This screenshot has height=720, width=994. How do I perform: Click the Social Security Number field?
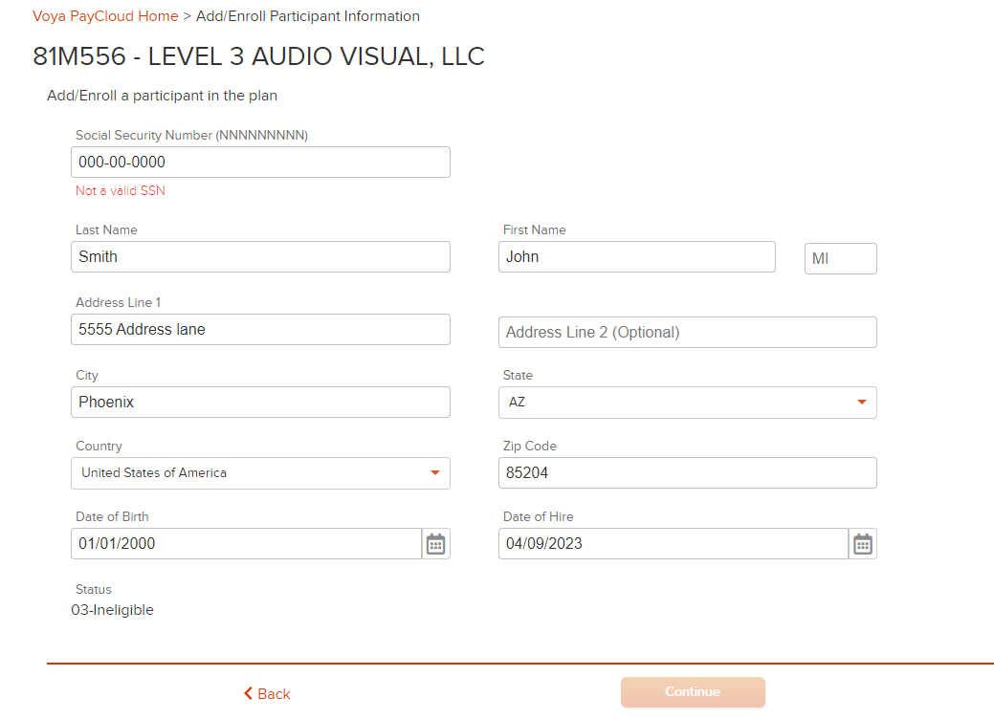tap(260, 163)
